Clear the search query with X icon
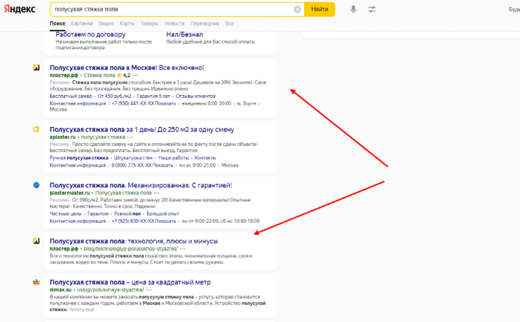The width and height of the screenshot is (520, 322). pyautogui.click(x=297, y=9)
